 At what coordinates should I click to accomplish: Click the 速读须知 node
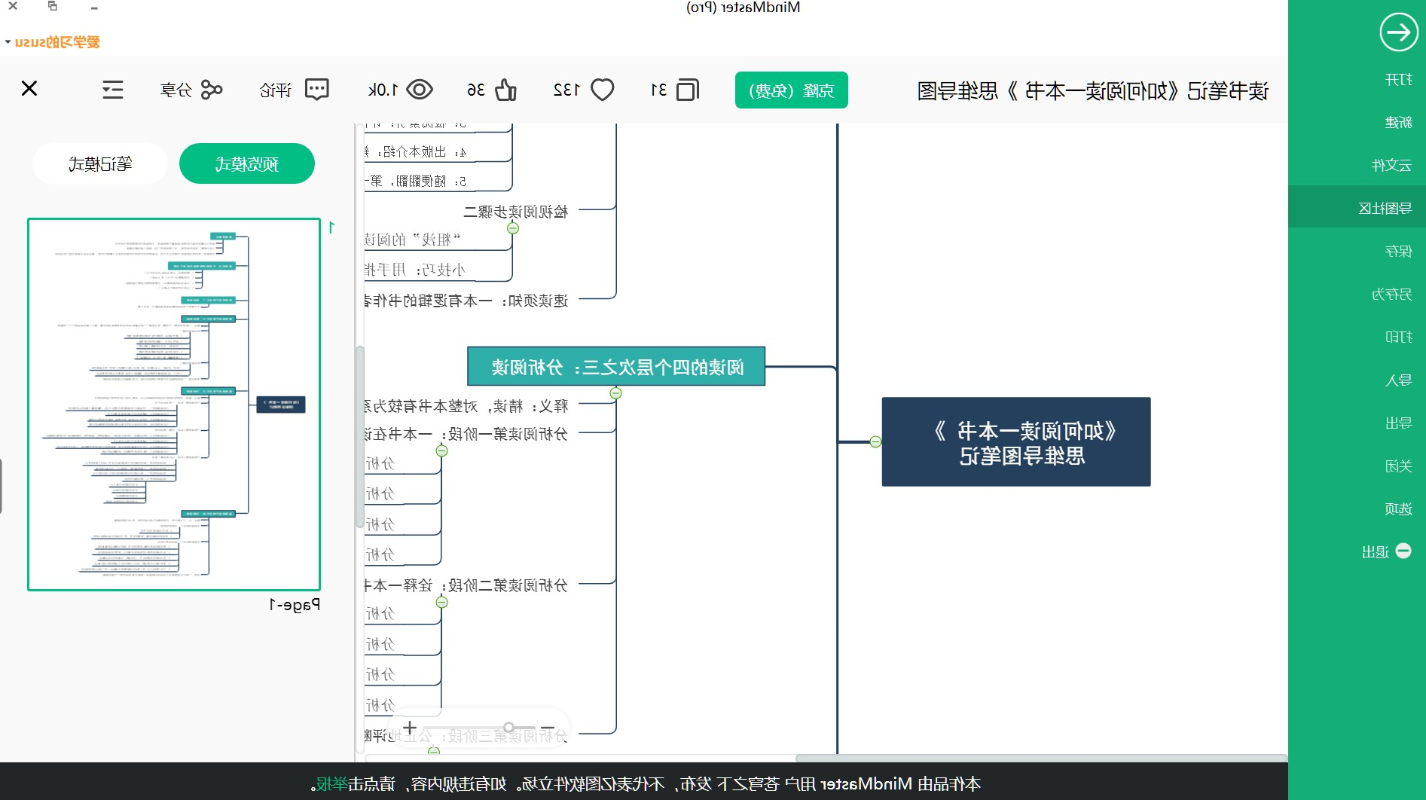pyautogui.click(x=466, y=301)
